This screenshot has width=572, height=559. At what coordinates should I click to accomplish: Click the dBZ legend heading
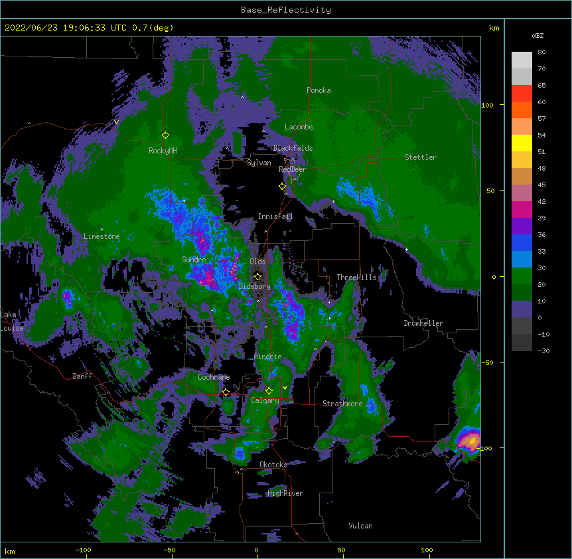coord(537,36)
